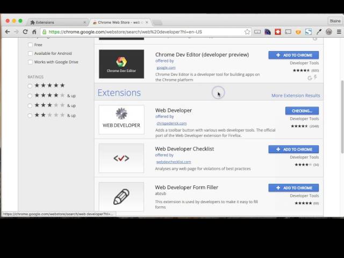The image size is (344, 258).
Task: Tick Works with Google Drive checkbox
Action: 30,62
